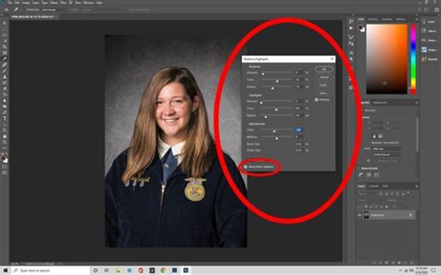Select the Move tool
The width and height of the screenshot is (441, 275).
(5, 23)
